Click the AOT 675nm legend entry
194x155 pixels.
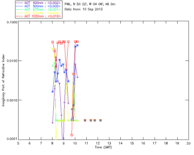38,9
